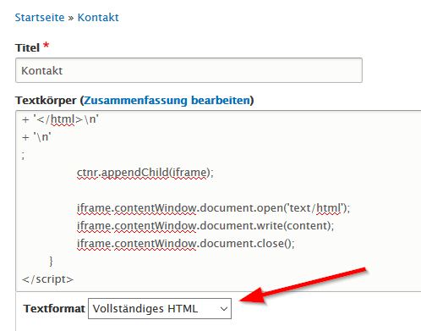Screen dimensions: 421x331
Task: Place cursor on document.write(content) line
Action: (x=205, y=226)
